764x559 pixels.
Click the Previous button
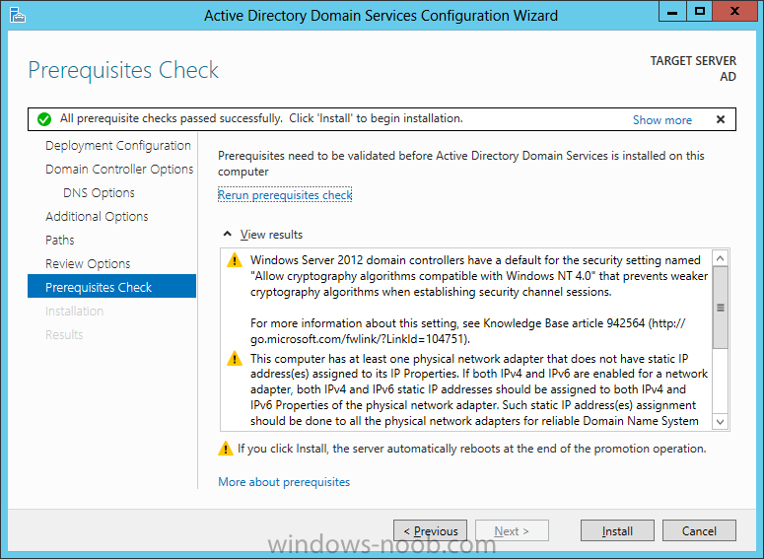pos(430,530)
